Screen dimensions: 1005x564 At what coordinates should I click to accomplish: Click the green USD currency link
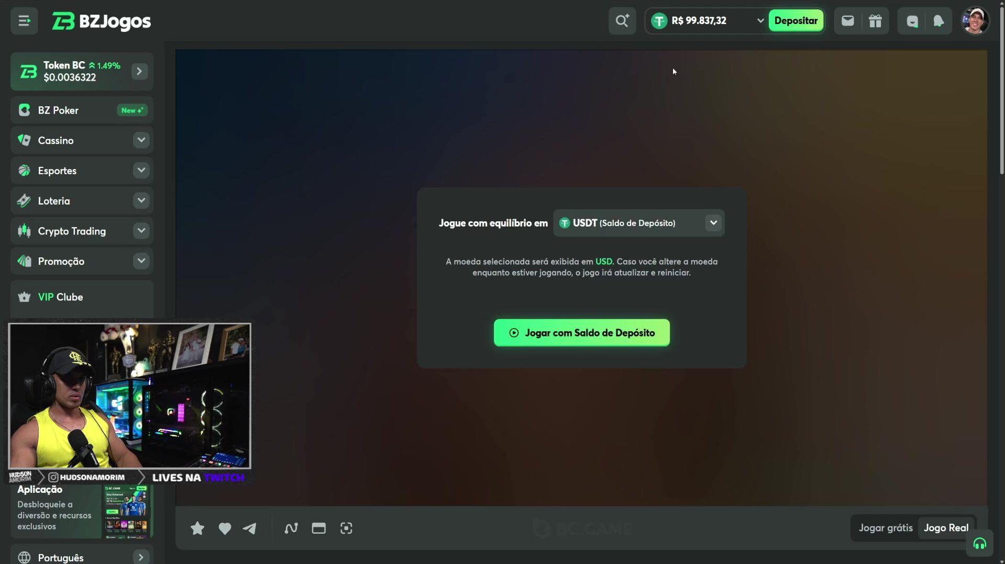coord(603,262)
